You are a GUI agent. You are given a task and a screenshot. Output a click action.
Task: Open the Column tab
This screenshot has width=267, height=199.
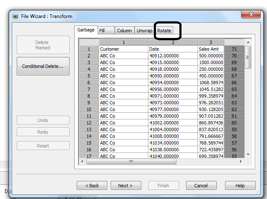(124, 31)
